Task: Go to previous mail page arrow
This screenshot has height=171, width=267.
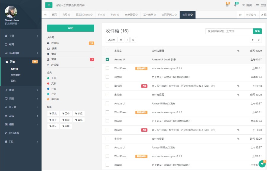Action: coord(253,40)
